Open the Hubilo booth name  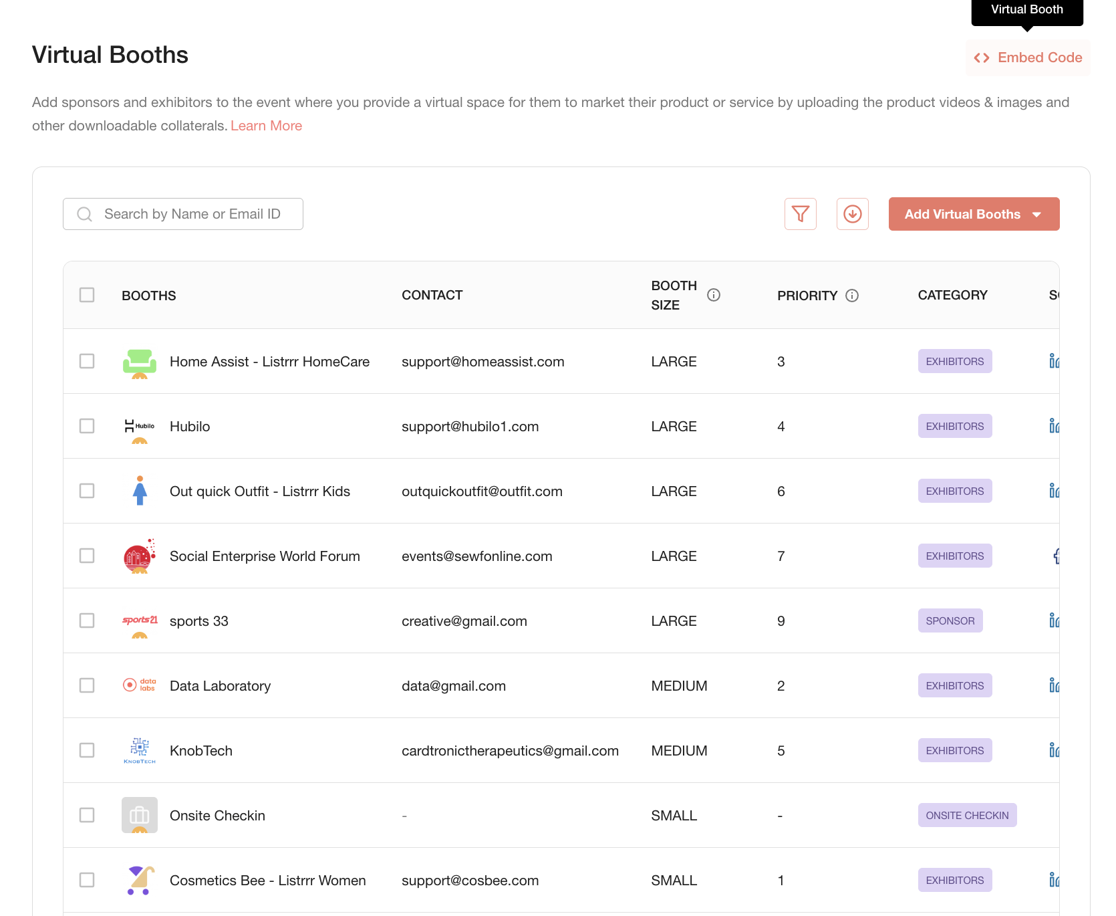(x=190, y=427)
